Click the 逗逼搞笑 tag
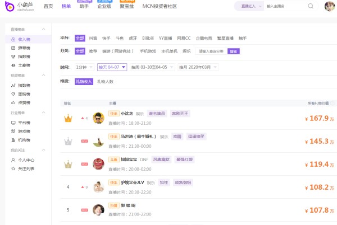Screen dimensions: 337x225 coord(196,137)
